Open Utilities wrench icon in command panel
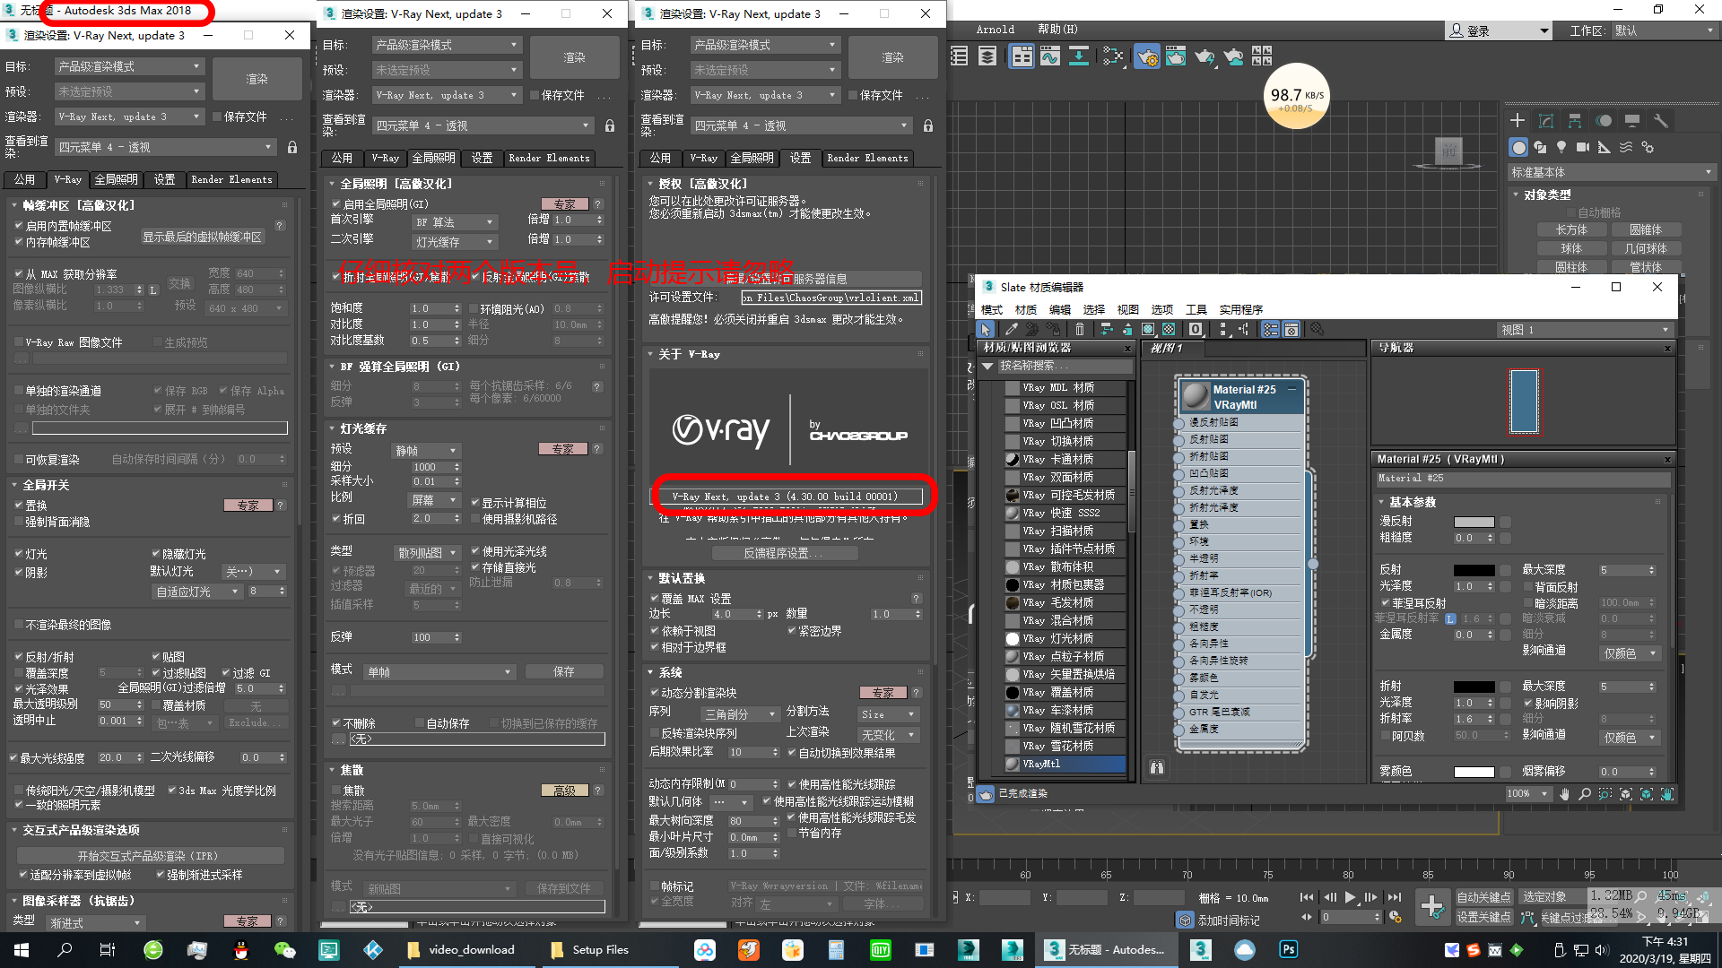Image resolution: width=1722 pixels, height=968 pixels. 1661,120
